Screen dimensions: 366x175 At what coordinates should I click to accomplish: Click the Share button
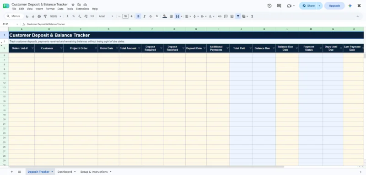coord(308,6)
